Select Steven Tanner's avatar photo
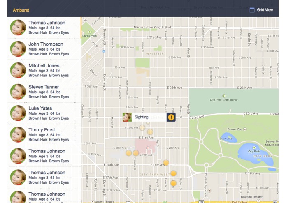This screenshot has height=203, width=286. coord(18,92)
